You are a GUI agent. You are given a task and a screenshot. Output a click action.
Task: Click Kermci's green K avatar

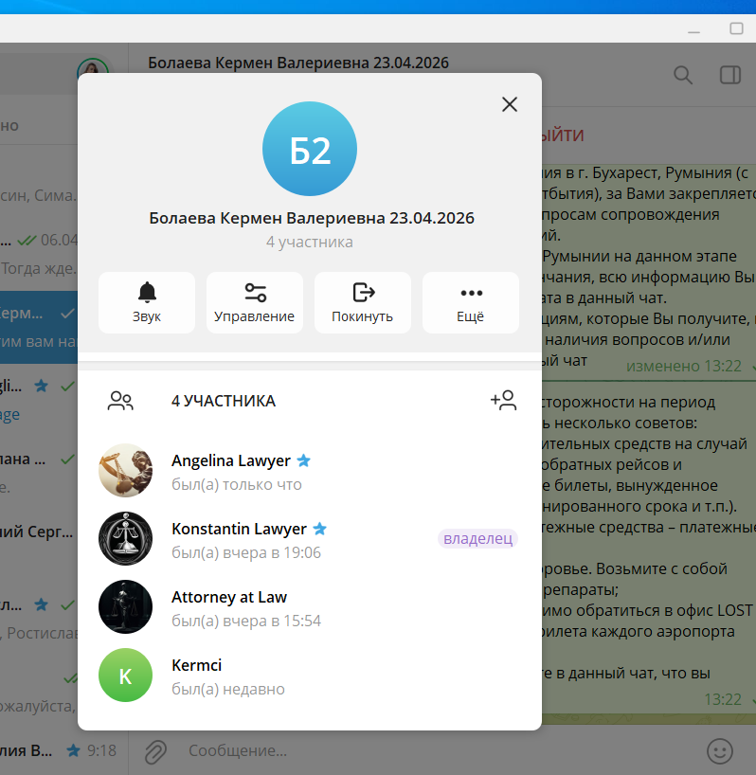point(125,676)
